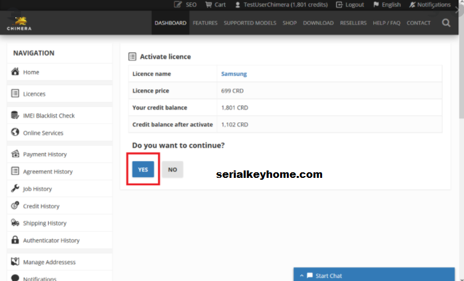Click the Logout door icon
This screenshot has width=464, height=281.
tap(339, 5)
